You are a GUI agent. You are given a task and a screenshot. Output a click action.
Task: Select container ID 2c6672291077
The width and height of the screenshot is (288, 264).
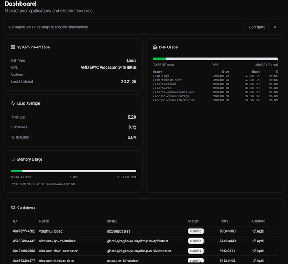[24, 260]
